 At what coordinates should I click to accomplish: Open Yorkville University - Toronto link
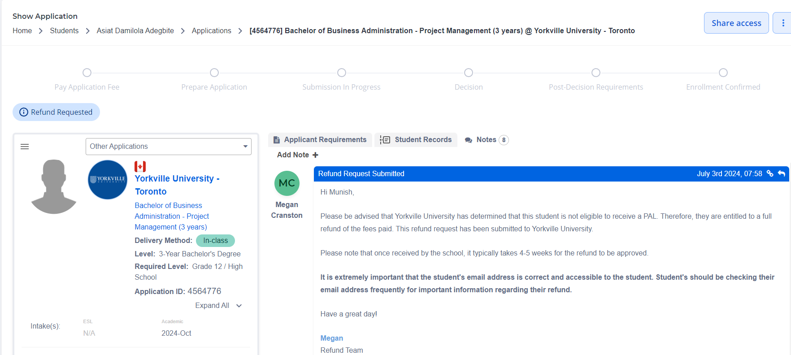click(177, 185)
